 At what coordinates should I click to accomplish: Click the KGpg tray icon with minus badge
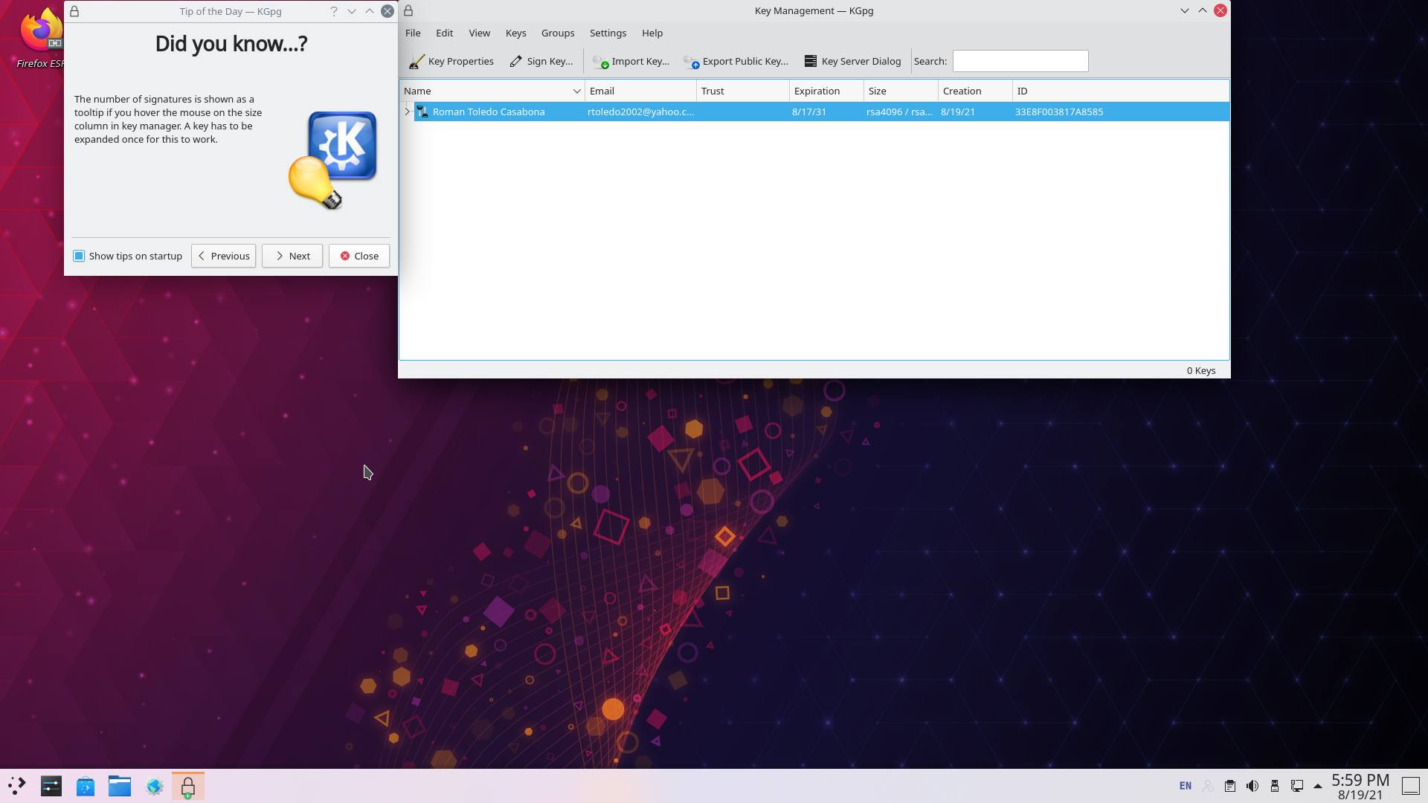(x=1208, y=786)
